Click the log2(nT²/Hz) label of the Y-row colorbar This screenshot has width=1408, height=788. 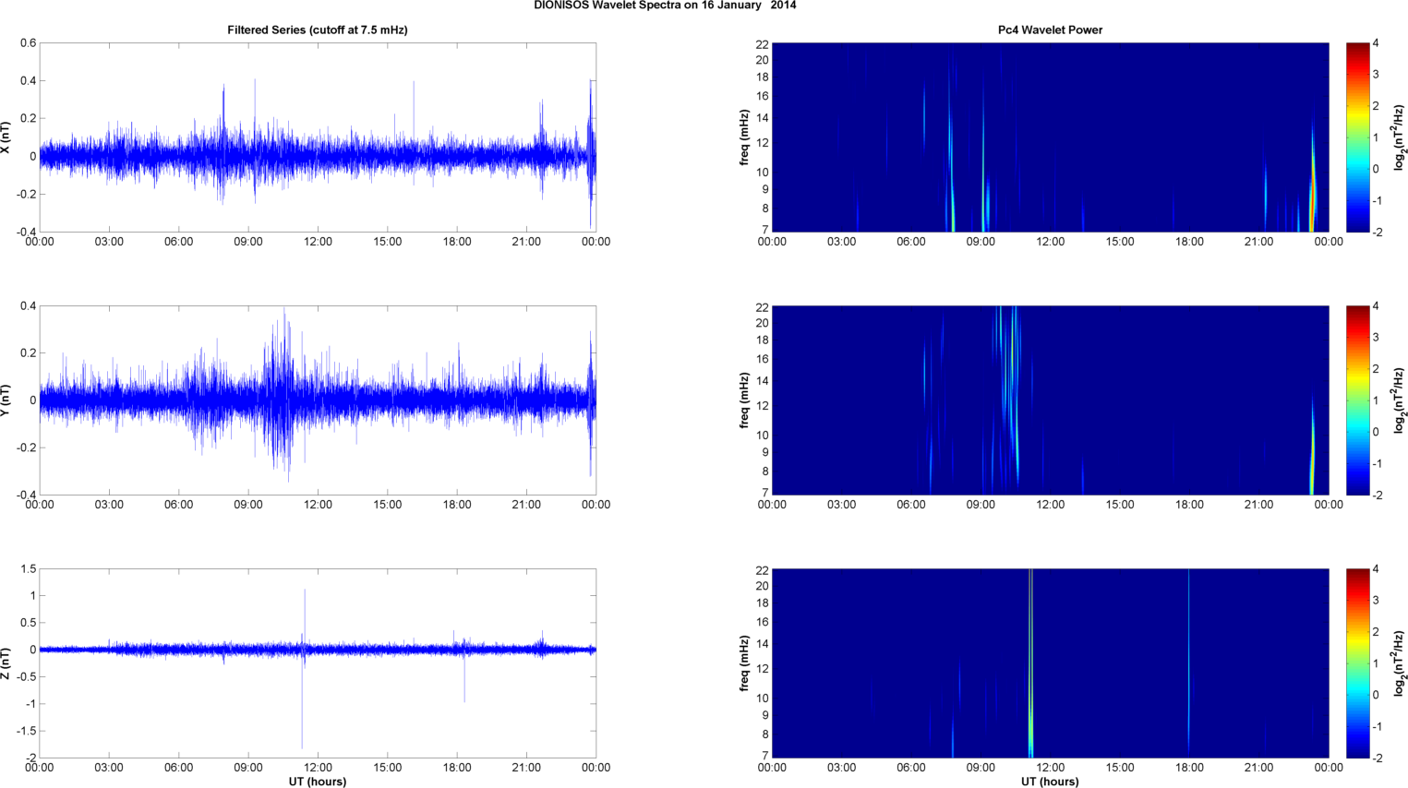tap(1400, 400)
